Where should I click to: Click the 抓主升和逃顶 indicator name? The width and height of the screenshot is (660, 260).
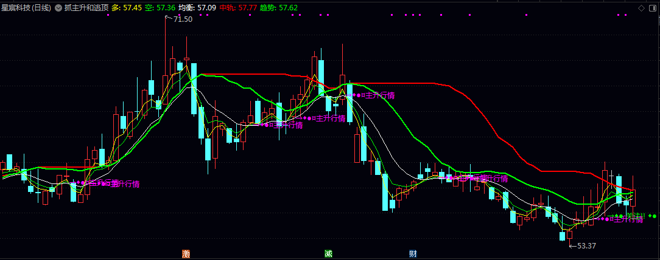[86, 7]
